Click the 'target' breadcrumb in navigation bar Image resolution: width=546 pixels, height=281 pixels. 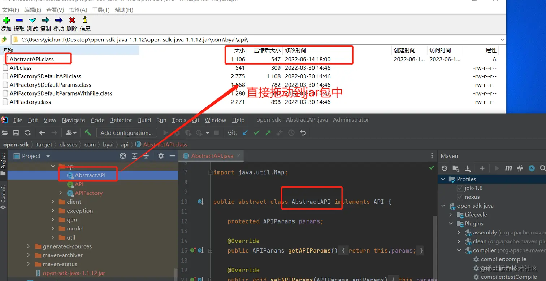point(44,145)
